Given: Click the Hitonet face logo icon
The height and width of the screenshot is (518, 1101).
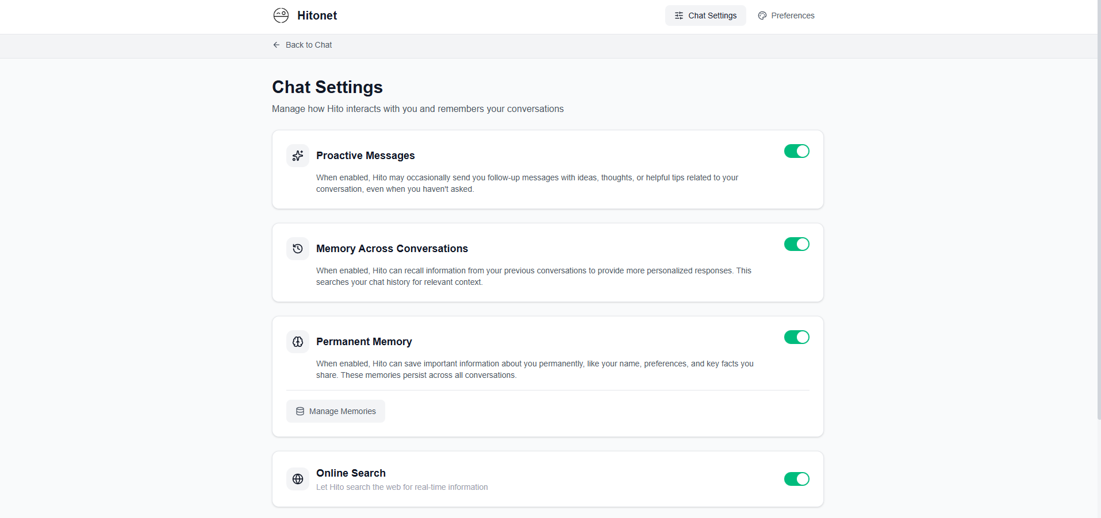Looking at the screenshot, I should (x=281, y=16).
